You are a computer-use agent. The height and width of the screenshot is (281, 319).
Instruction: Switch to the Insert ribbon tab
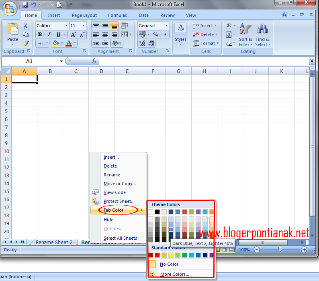pyautogui.click(x=54, y=15)
